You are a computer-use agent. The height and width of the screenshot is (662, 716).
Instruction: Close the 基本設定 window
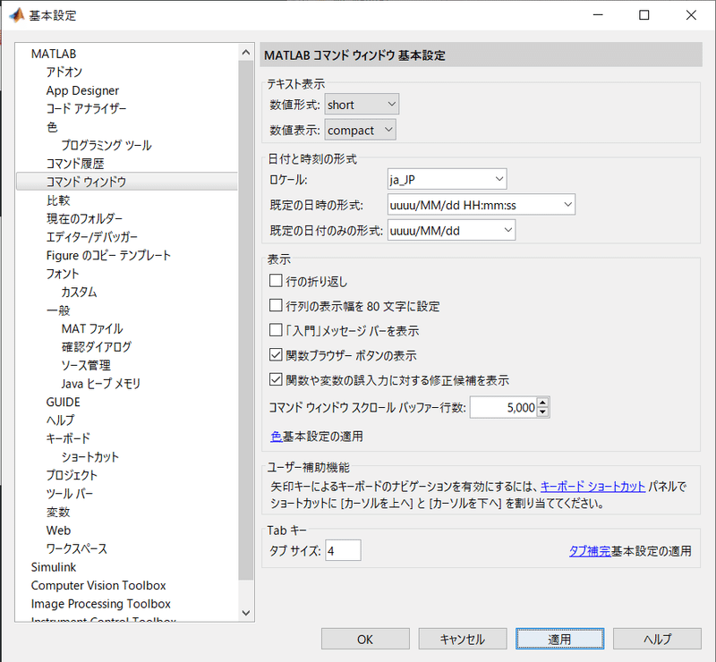click(x=691, y=15)
